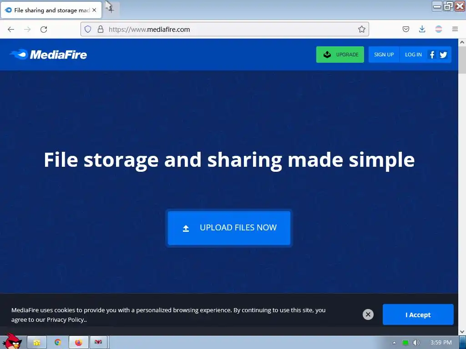Click the LOG IN button

click(x=413, y=55)
